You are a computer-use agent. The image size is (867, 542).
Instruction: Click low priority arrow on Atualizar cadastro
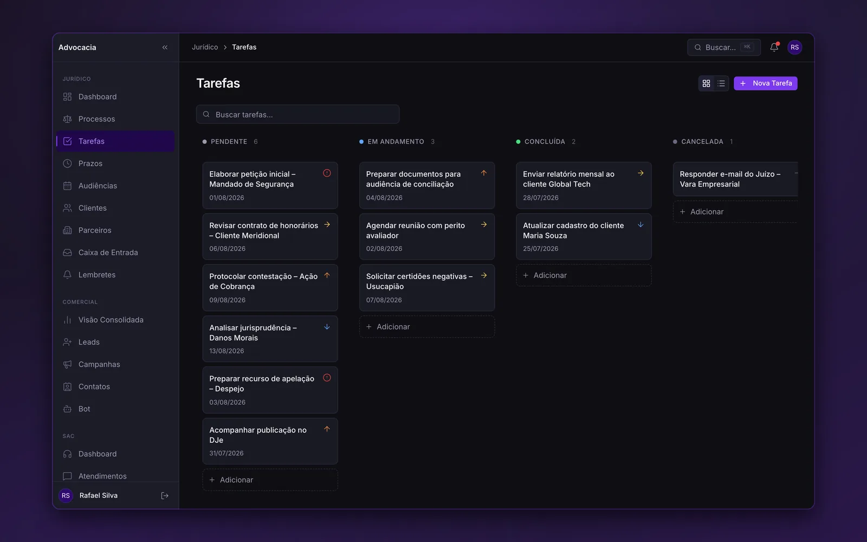click(640, 224)
